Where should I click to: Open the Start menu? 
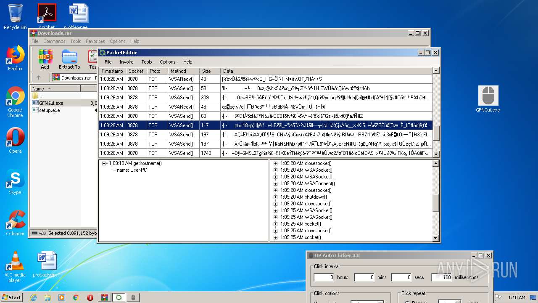[11, 298]
